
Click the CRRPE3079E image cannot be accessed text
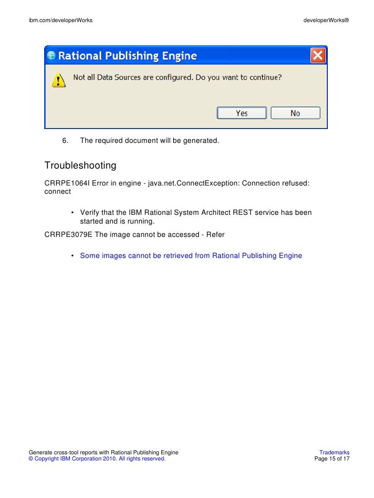click(134, 235)
